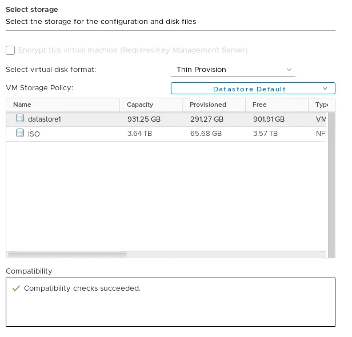Click the green compatibility checkmark icon
The width and height of the screenshot is (352, 337).
pyautogui.click(x=16, y=288)
